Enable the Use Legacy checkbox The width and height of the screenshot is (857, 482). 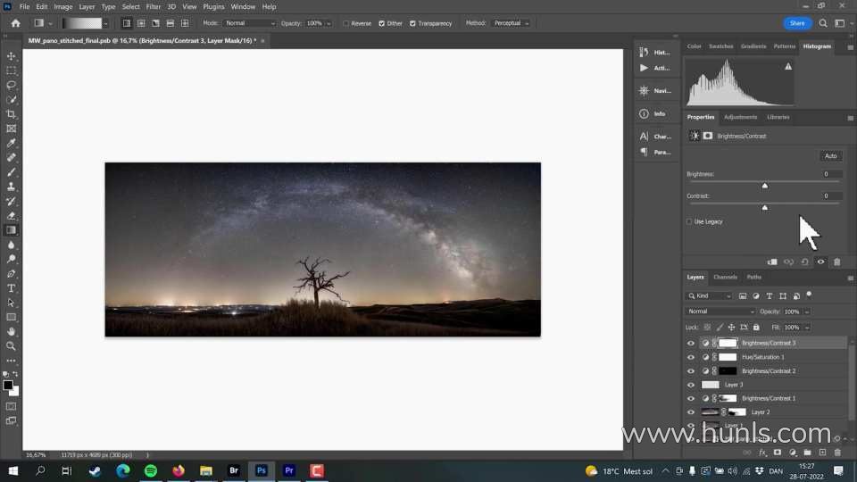click(689, 222)
